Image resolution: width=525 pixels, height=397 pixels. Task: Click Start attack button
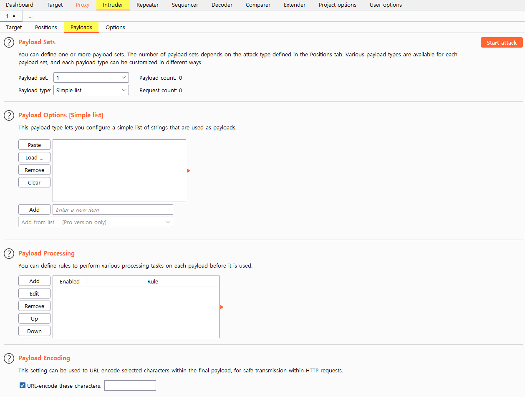[502, 43]
